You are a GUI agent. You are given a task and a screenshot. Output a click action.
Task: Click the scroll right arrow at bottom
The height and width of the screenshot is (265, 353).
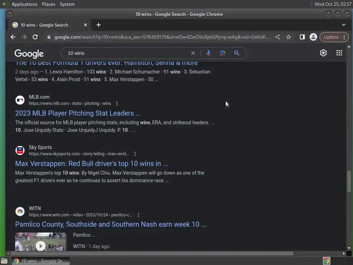344,254
